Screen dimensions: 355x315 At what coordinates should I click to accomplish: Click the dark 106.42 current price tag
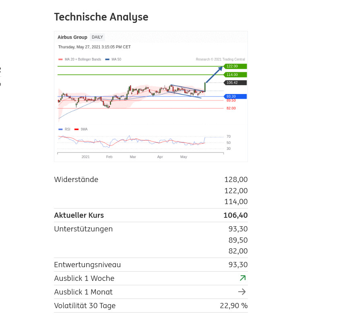point(235,83)
